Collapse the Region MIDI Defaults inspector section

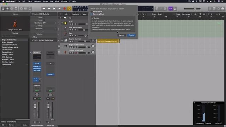click(32, 14)
